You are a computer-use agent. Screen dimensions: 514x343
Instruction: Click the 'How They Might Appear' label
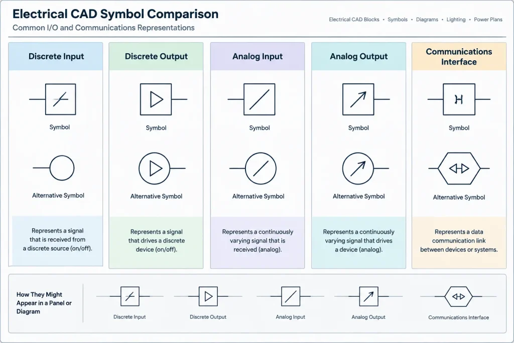click(x=44, y=303)
